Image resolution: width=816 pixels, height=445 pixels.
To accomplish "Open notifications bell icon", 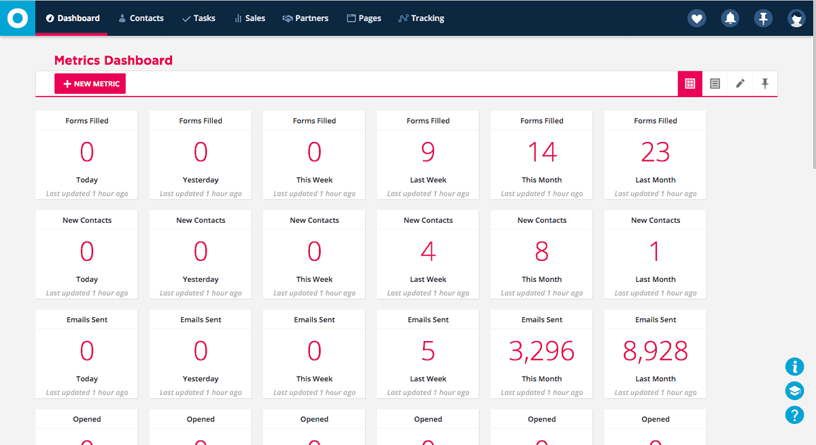I will [730, 18].
